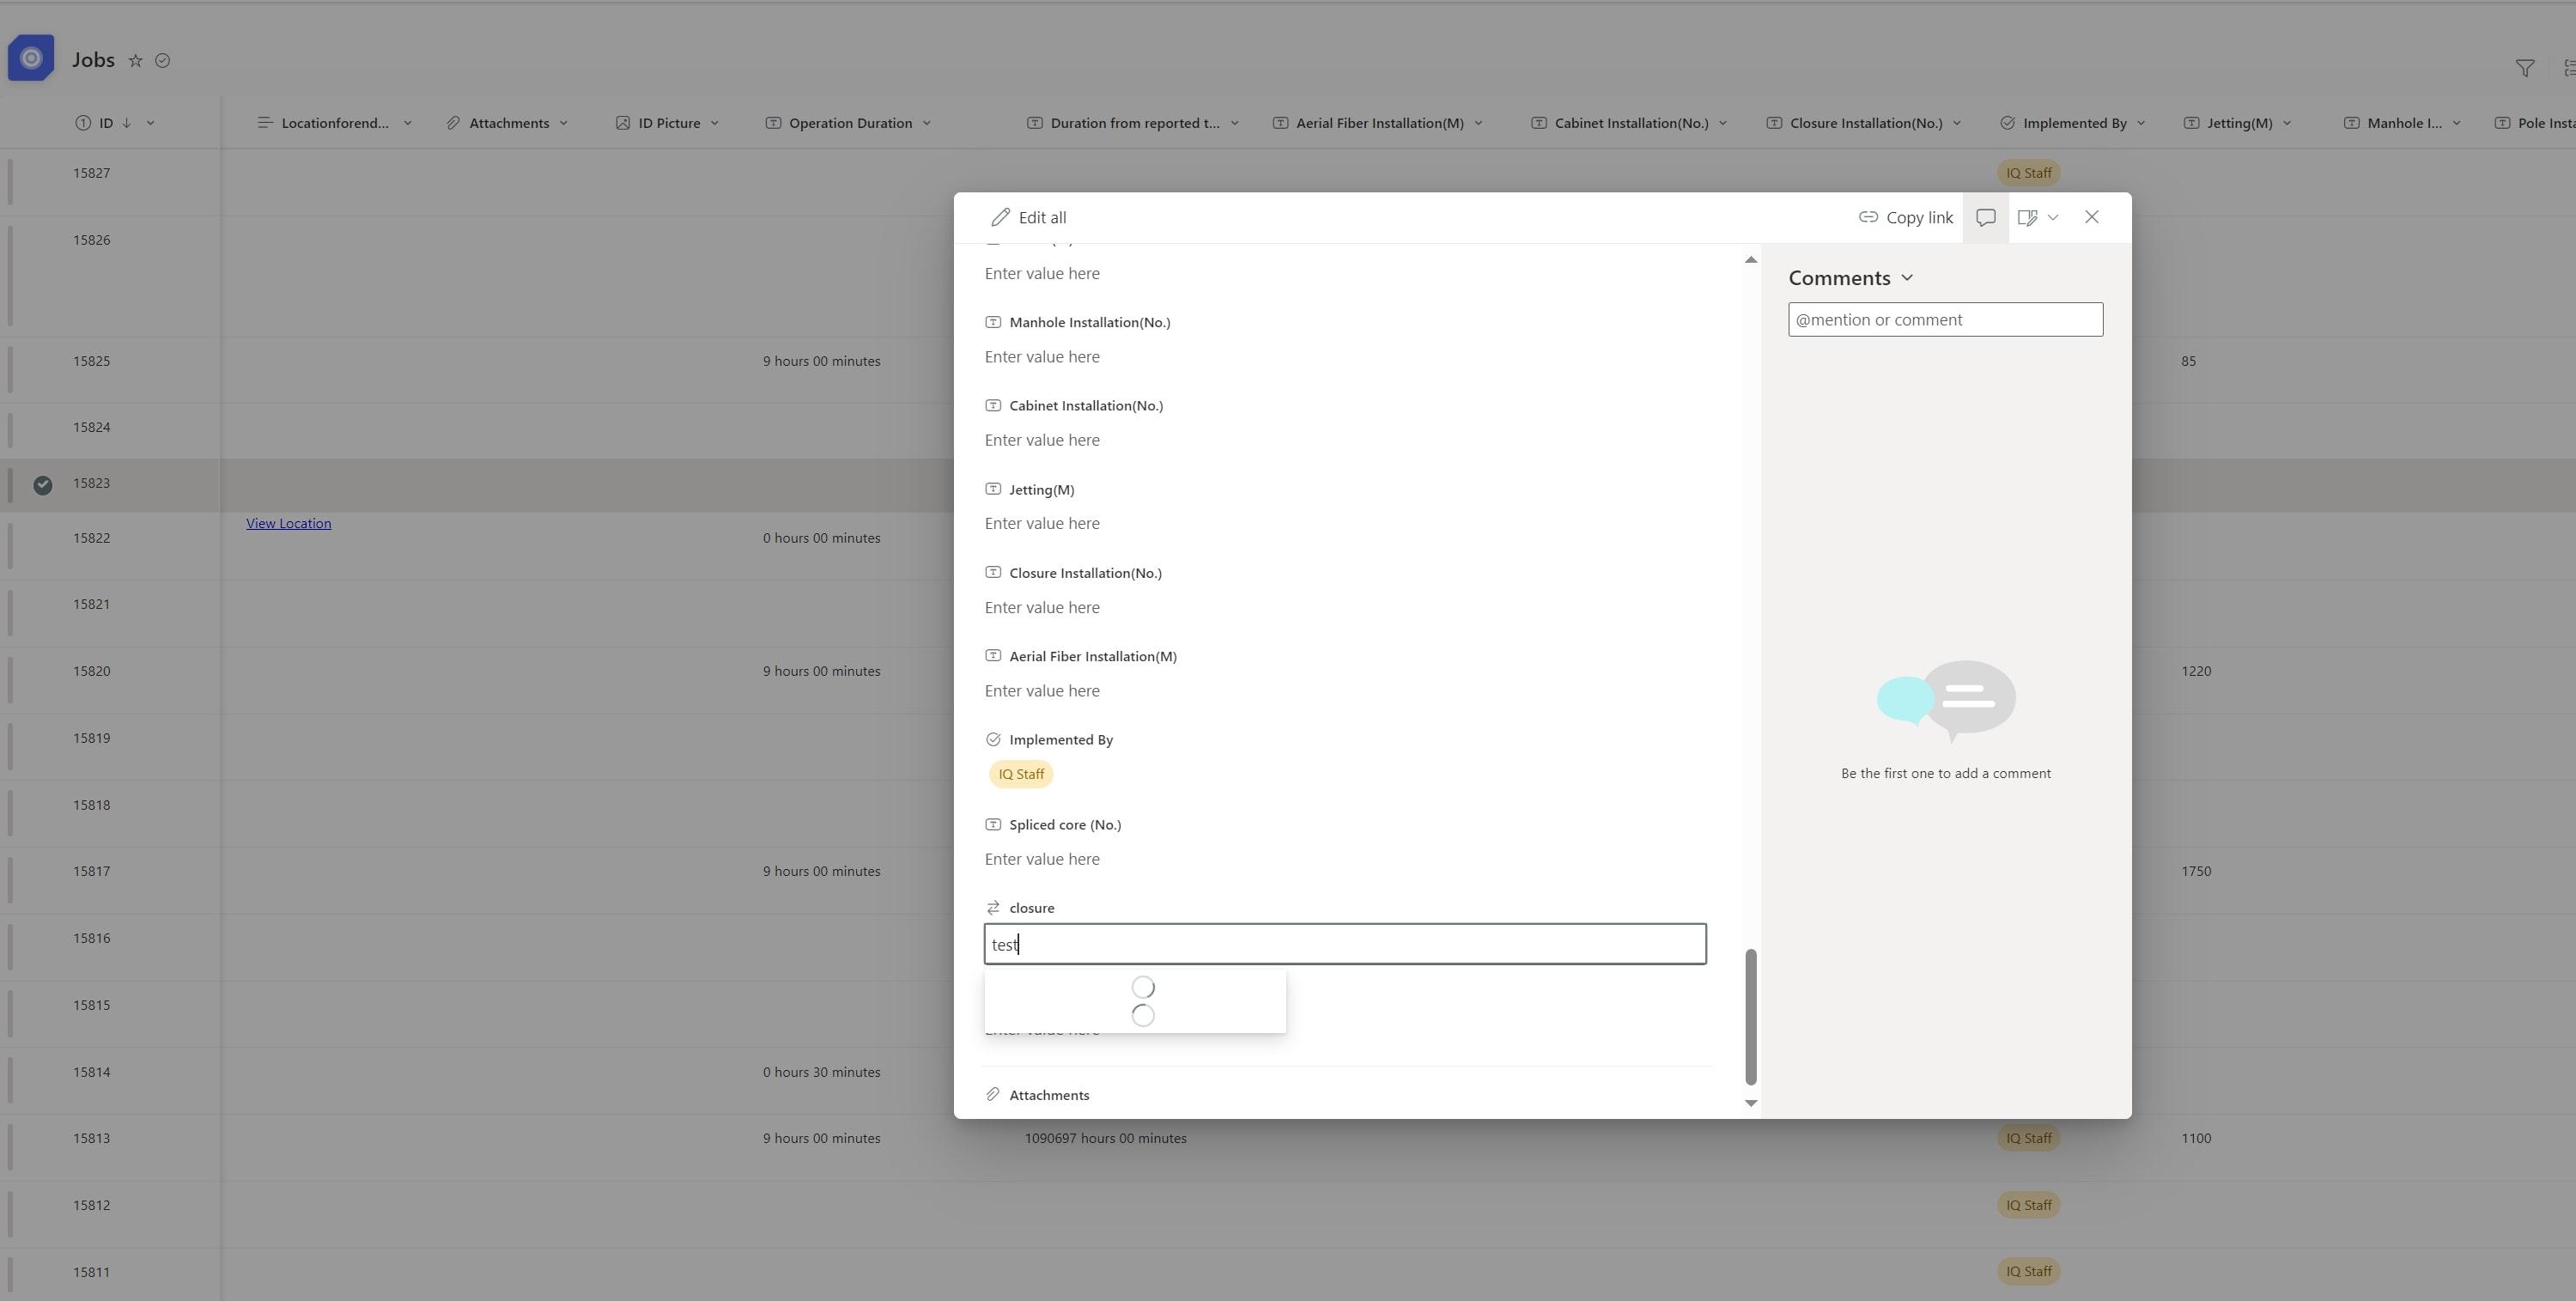Click the status checkmark icon beside Jobs

[162, 61]
